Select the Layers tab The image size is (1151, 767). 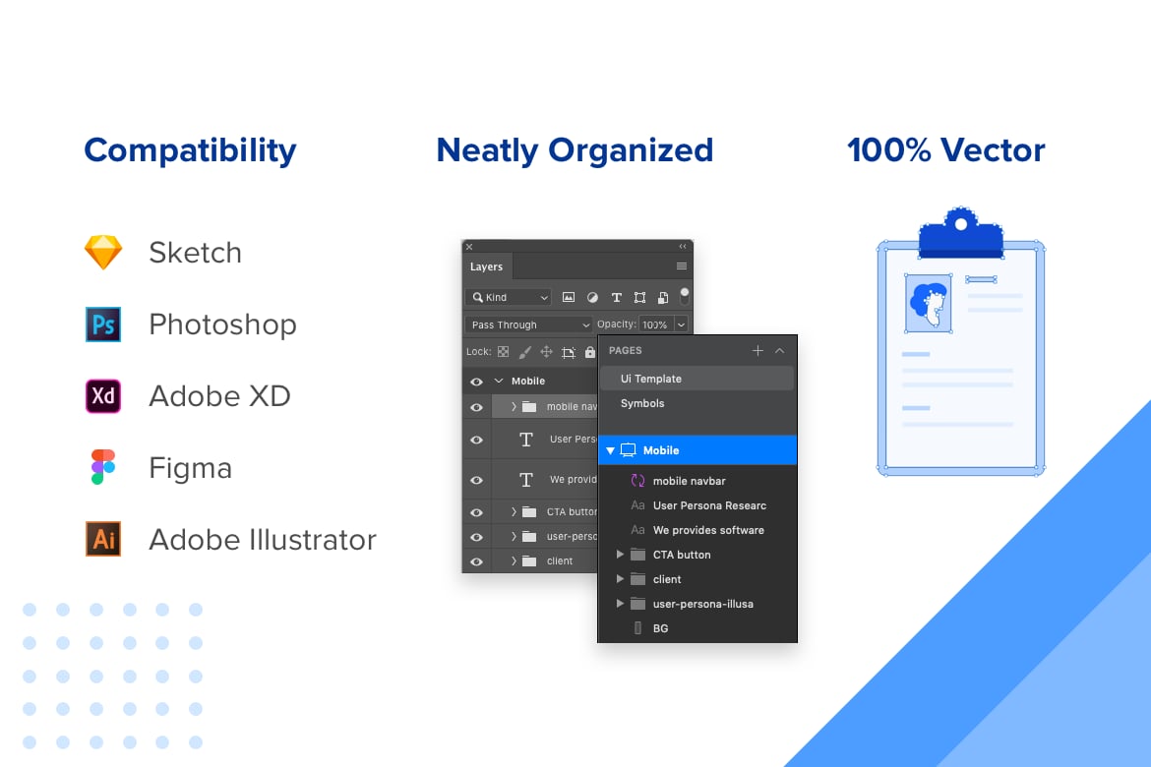click(487, 266)
